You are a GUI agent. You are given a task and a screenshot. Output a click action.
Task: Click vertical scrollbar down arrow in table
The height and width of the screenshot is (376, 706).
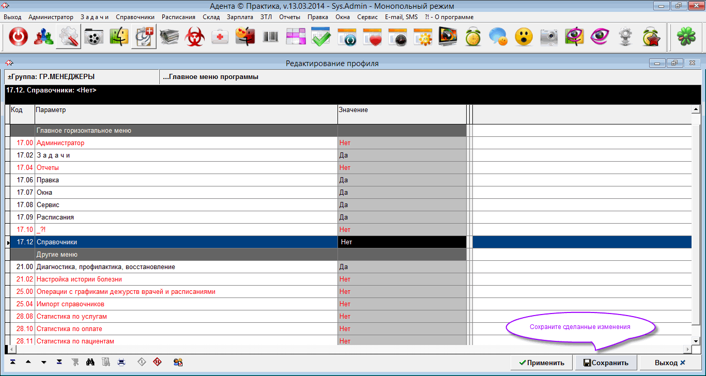[x=696, y=341]
